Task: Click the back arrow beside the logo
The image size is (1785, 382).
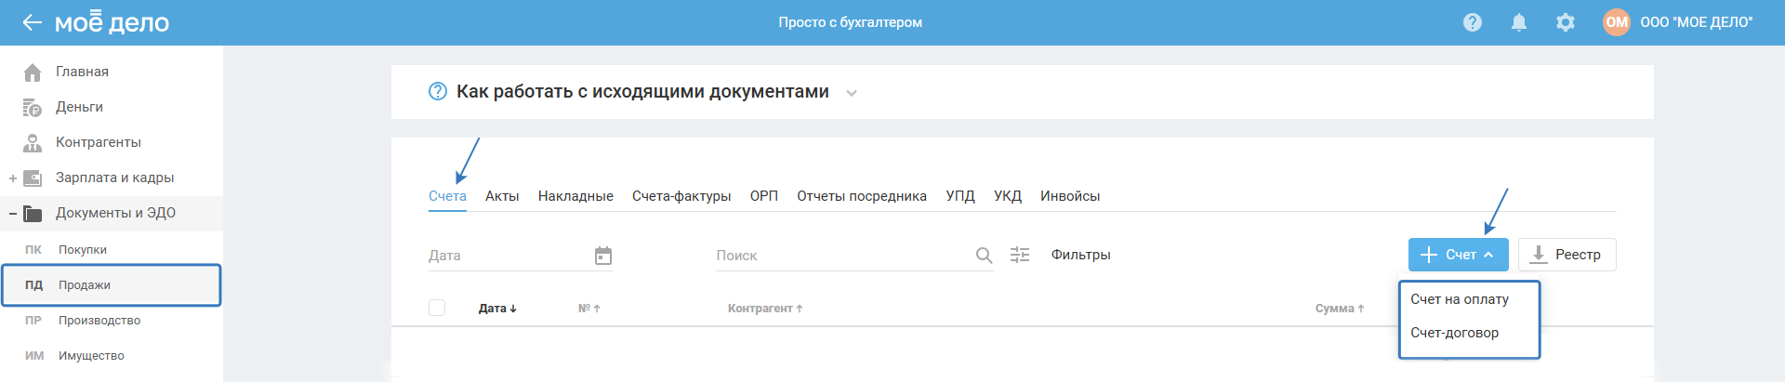Action: coord(33,22)
